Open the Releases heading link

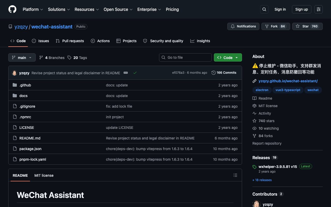(x=265, y=158)
